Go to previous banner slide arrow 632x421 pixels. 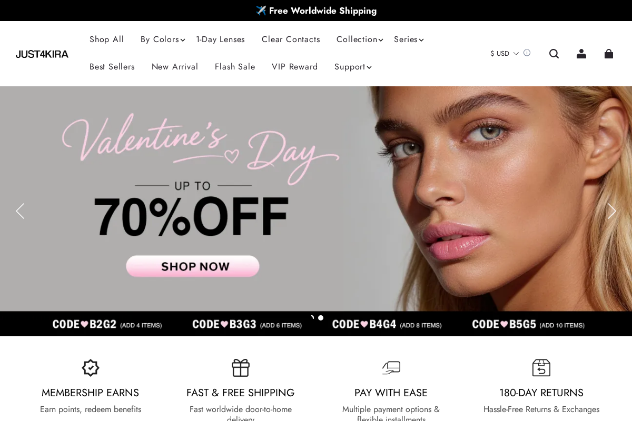[20, 211]
